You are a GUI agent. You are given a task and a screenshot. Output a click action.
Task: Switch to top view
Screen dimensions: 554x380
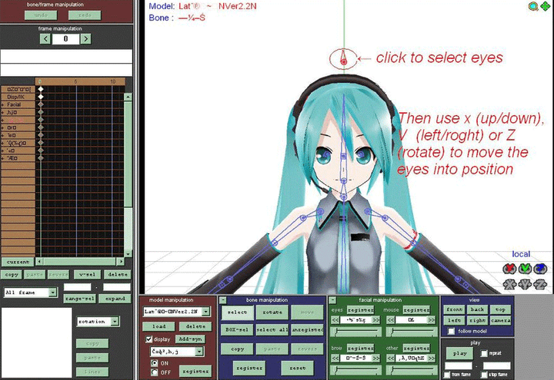coord(500,309)
